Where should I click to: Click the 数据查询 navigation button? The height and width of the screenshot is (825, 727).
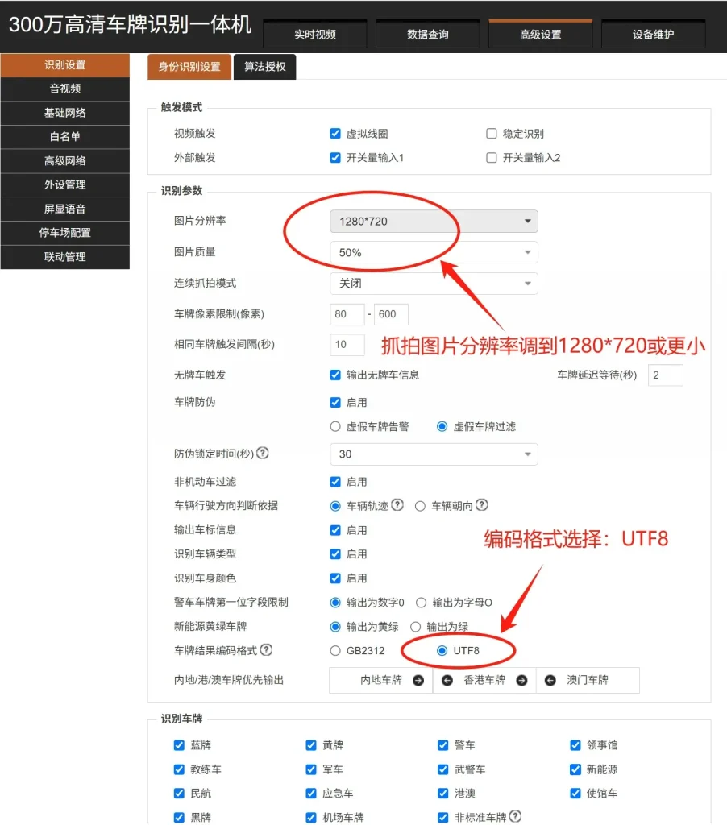tap(427, 34)
